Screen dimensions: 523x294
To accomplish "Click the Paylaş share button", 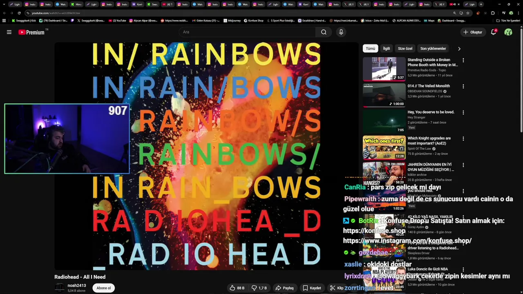I will 284,288.
